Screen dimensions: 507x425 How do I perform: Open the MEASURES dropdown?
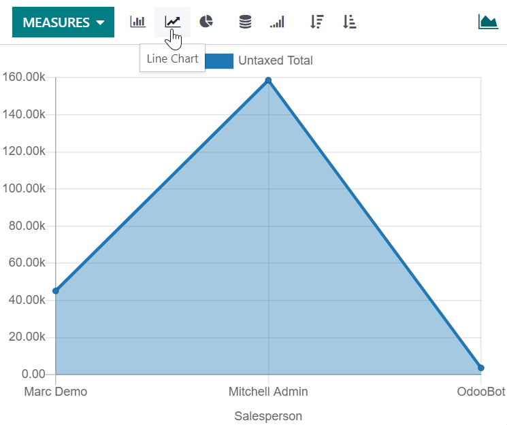[63, 22]
